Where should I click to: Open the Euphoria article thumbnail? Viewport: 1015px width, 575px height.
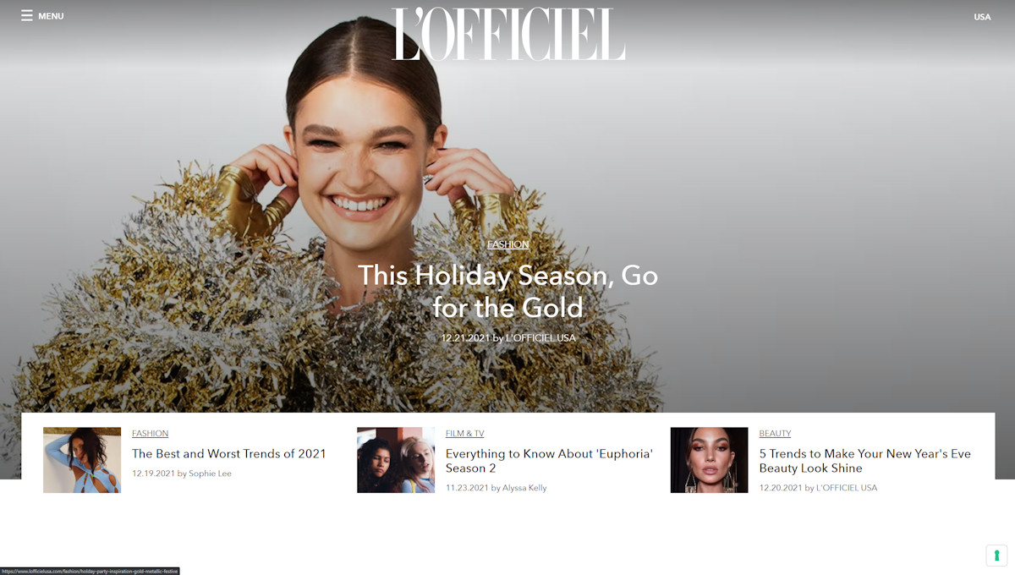click(396, 460)
